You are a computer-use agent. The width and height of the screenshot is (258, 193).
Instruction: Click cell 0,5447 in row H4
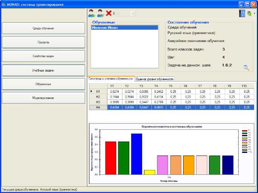pos(144,107)
